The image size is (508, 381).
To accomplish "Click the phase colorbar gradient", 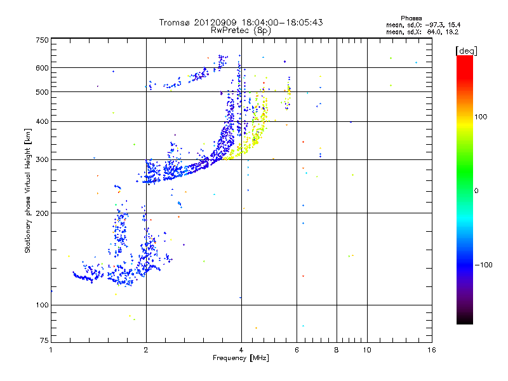I will [465, 189].
